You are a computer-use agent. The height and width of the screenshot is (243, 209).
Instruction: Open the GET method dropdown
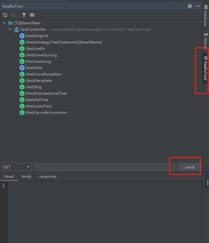[x=17, y=167]
